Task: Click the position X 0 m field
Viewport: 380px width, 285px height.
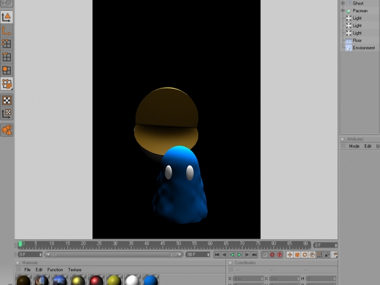Action: click(x=248, y=279)
